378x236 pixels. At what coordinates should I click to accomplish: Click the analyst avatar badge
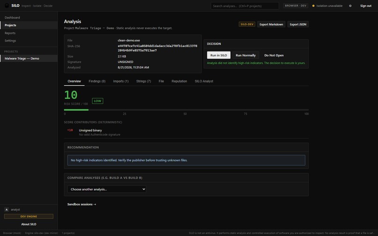click(7, 209)
